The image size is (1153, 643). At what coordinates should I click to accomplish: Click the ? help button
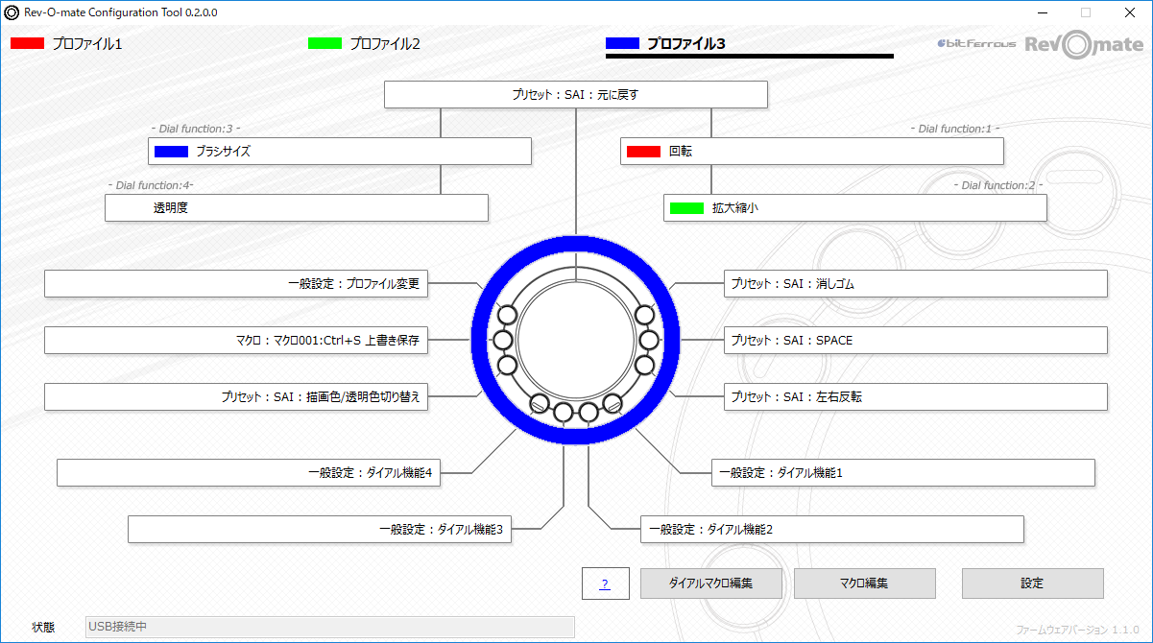(x=606, y=583)
